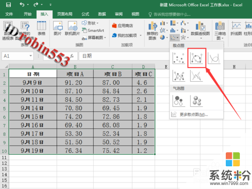Select row 12 header
Screen dimensions: 252x189
[5, 163]
